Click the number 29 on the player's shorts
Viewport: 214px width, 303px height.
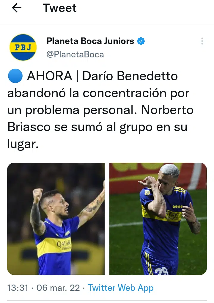click(161, 271)
